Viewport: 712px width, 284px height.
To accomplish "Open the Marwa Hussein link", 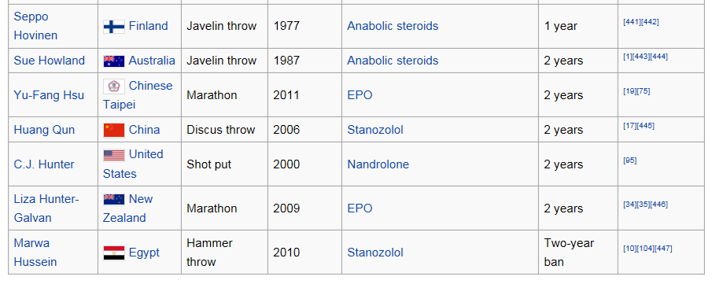I will [x=35, y=253].
